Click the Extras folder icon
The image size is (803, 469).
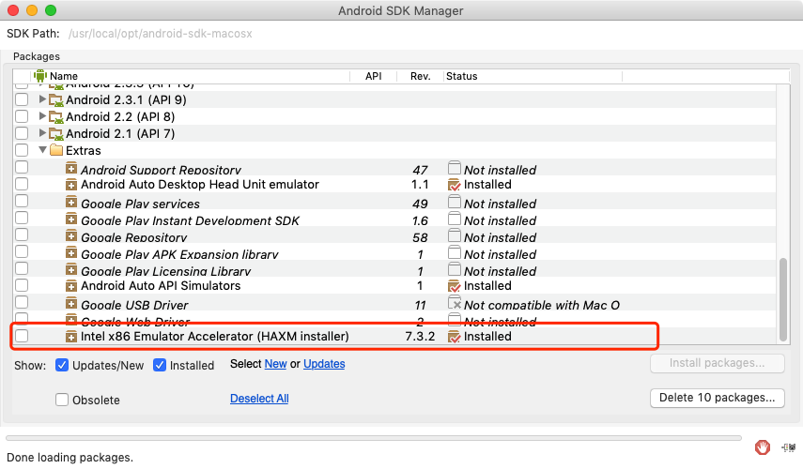tap(55, 150)
